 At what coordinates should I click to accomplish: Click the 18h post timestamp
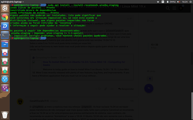point(132,101)
